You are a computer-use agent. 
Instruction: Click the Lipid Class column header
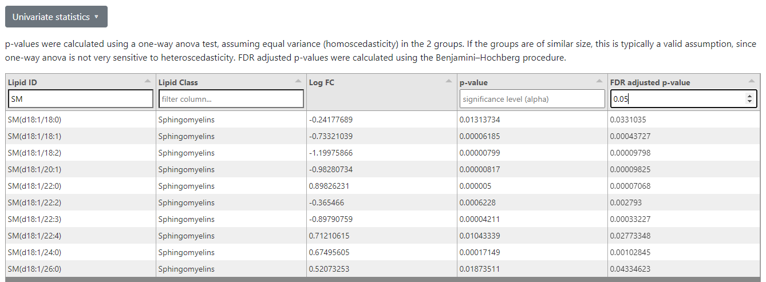(x=178, y=82)
